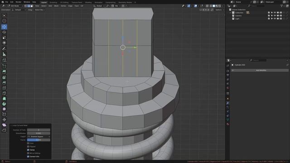This screenshot has width=290, height=163.
Task: Switch to the Sculpting workspace tab
Action: (x=53, y=2)
